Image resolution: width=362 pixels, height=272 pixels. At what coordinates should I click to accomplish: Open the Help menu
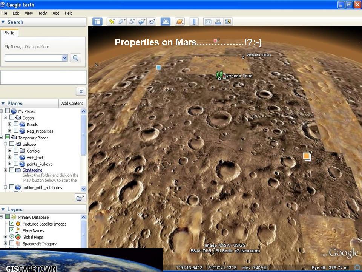click(69, 13)
